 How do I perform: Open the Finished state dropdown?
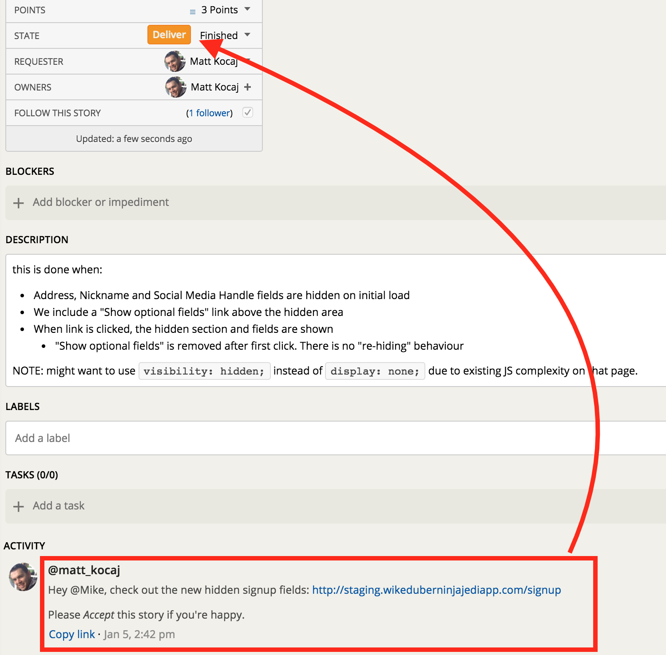pos(247,35)
